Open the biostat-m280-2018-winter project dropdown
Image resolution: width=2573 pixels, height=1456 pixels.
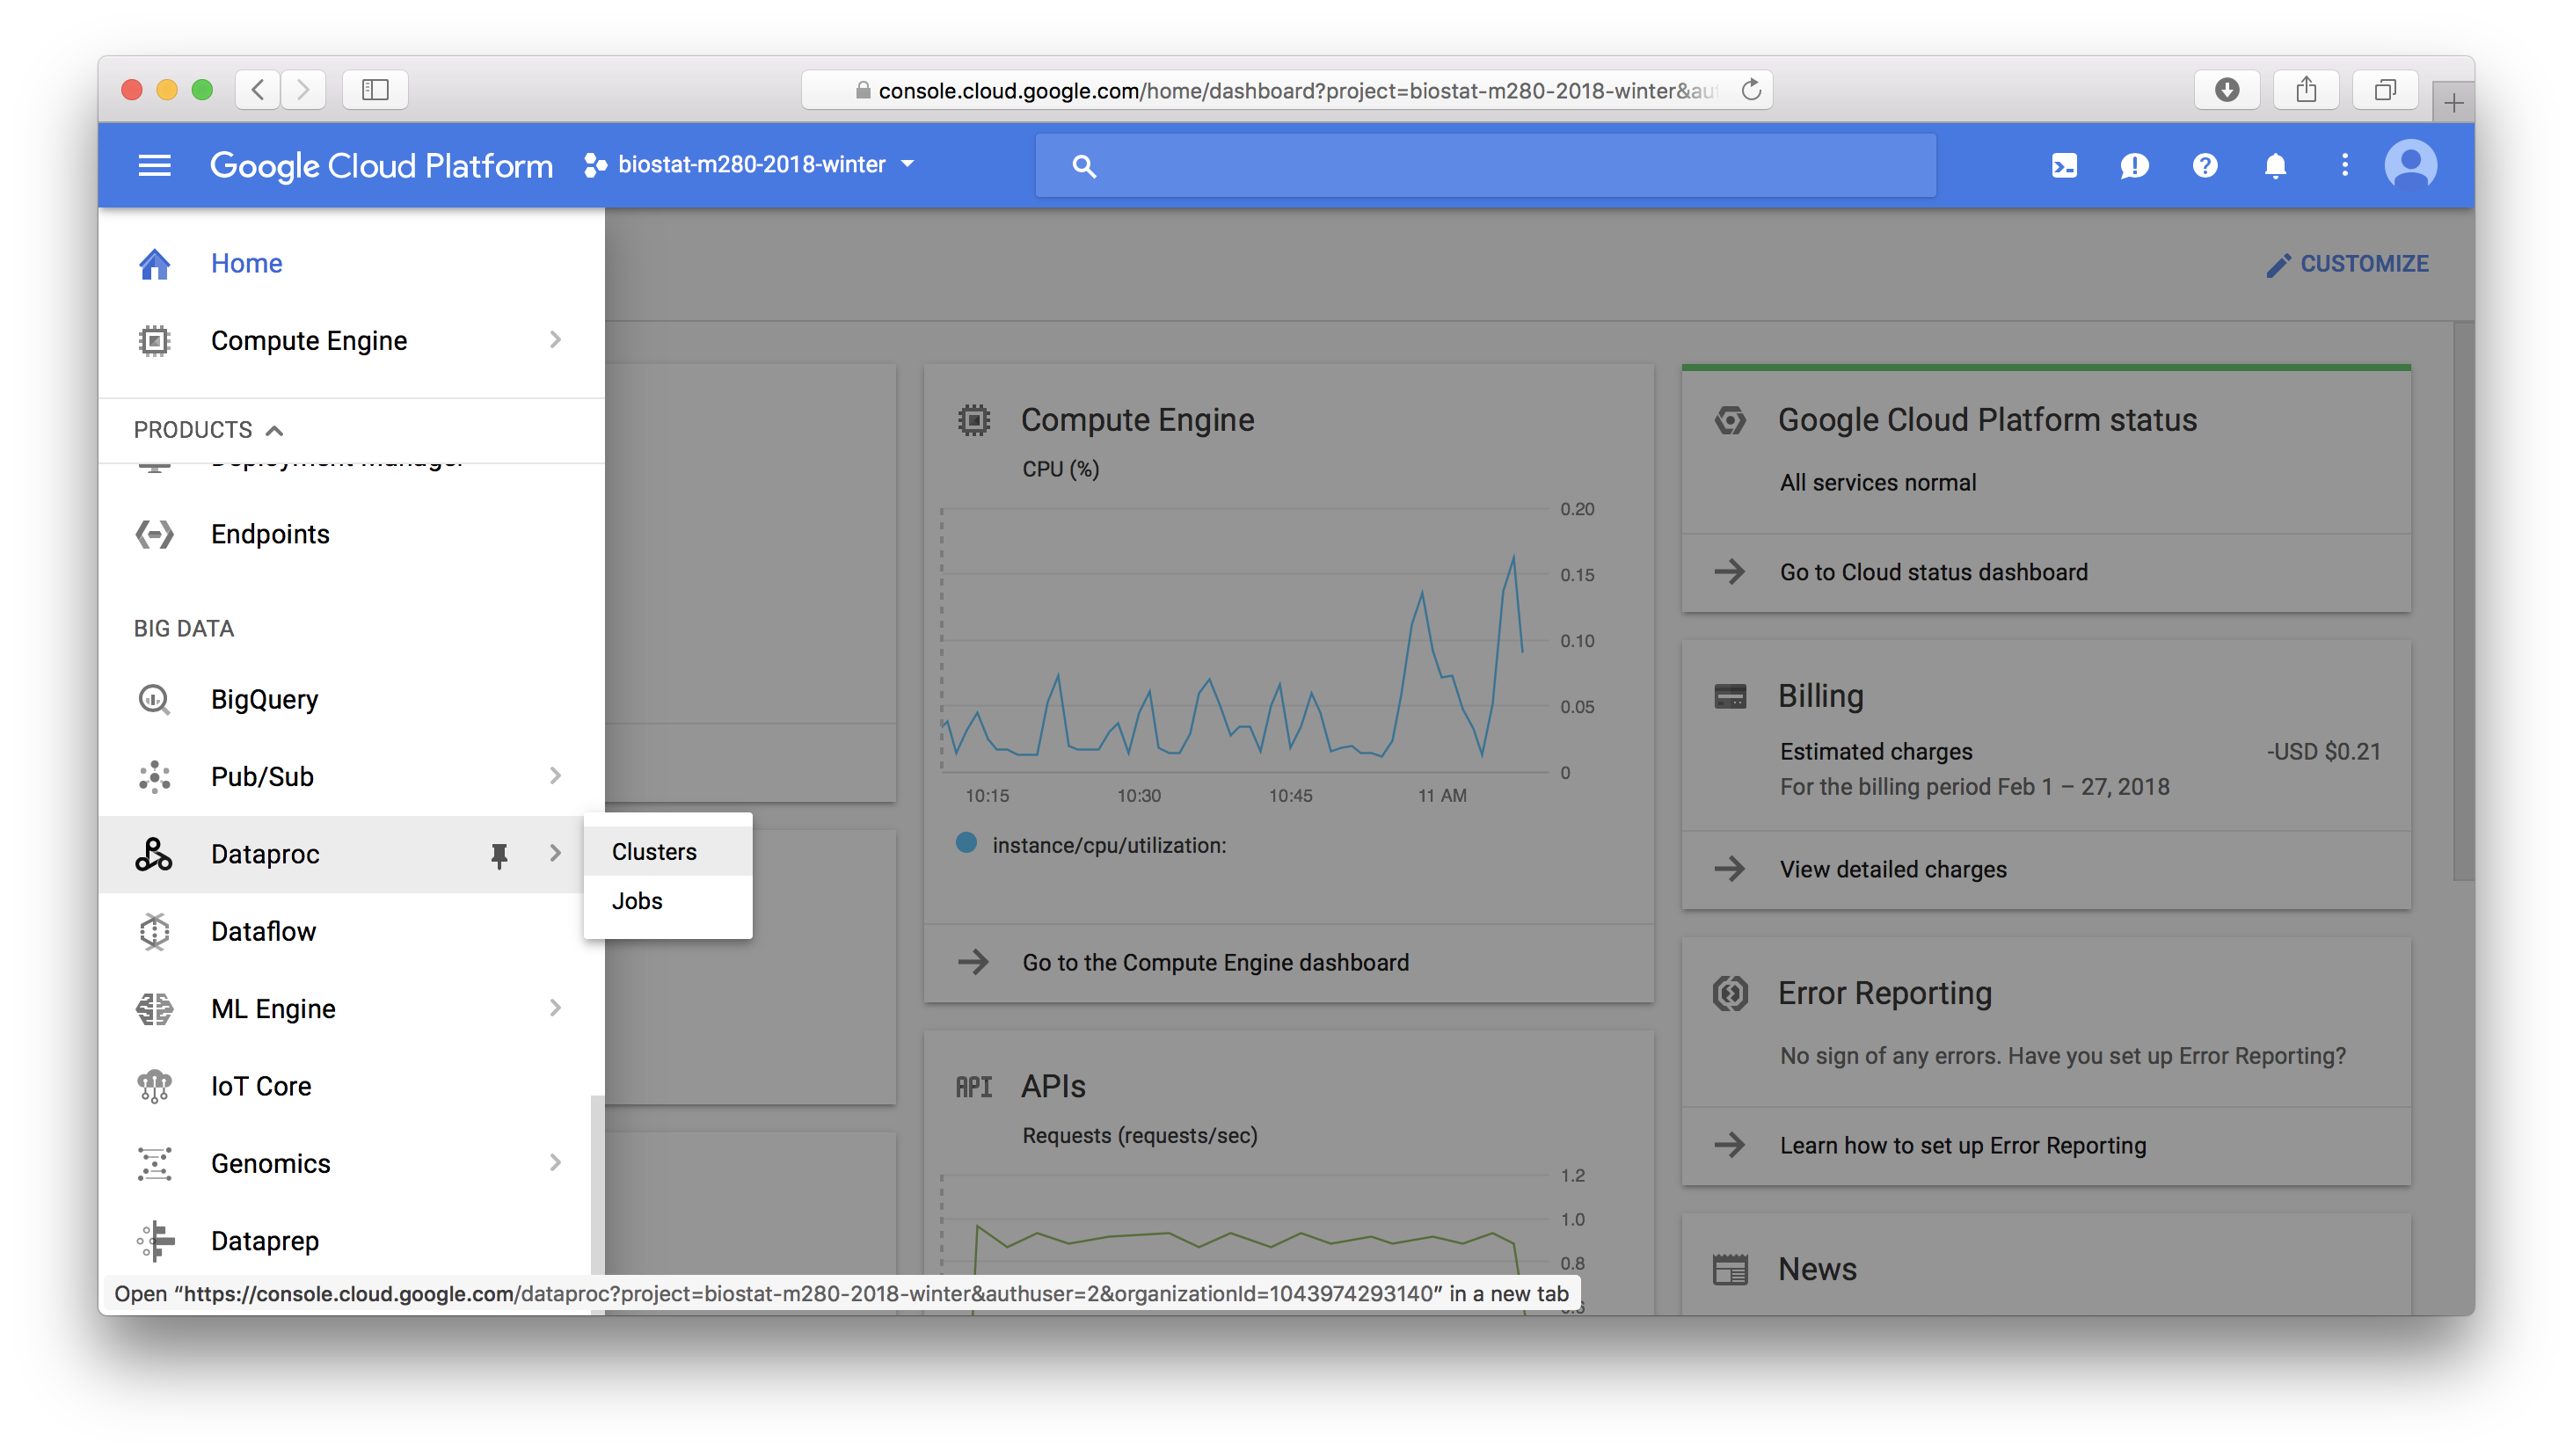point(750,165)
